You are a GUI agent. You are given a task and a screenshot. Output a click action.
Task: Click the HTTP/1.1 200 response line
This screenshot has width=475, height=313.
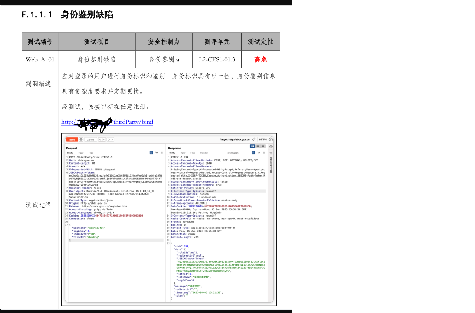pos(179,157)
